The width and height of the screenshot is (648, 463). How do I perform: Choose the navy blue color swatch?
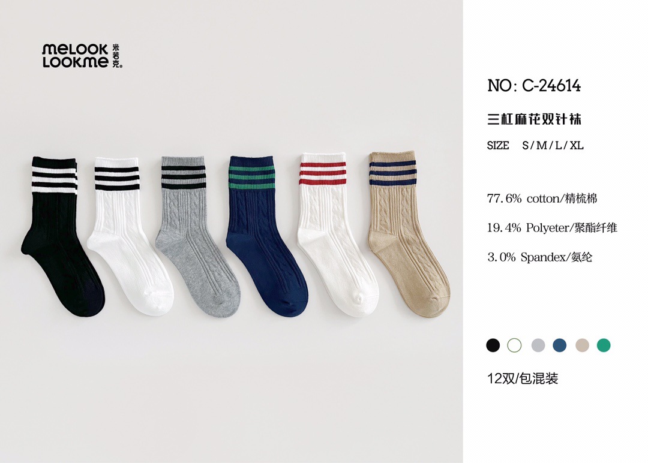[x=560, y=345]
